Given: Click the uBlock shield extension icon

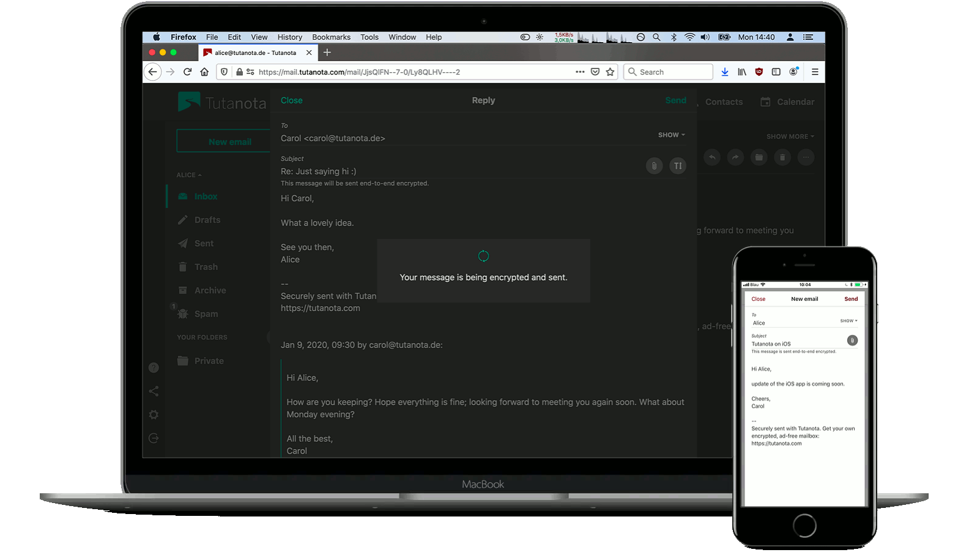Looking at the screenshot, I should click(759, 72).
